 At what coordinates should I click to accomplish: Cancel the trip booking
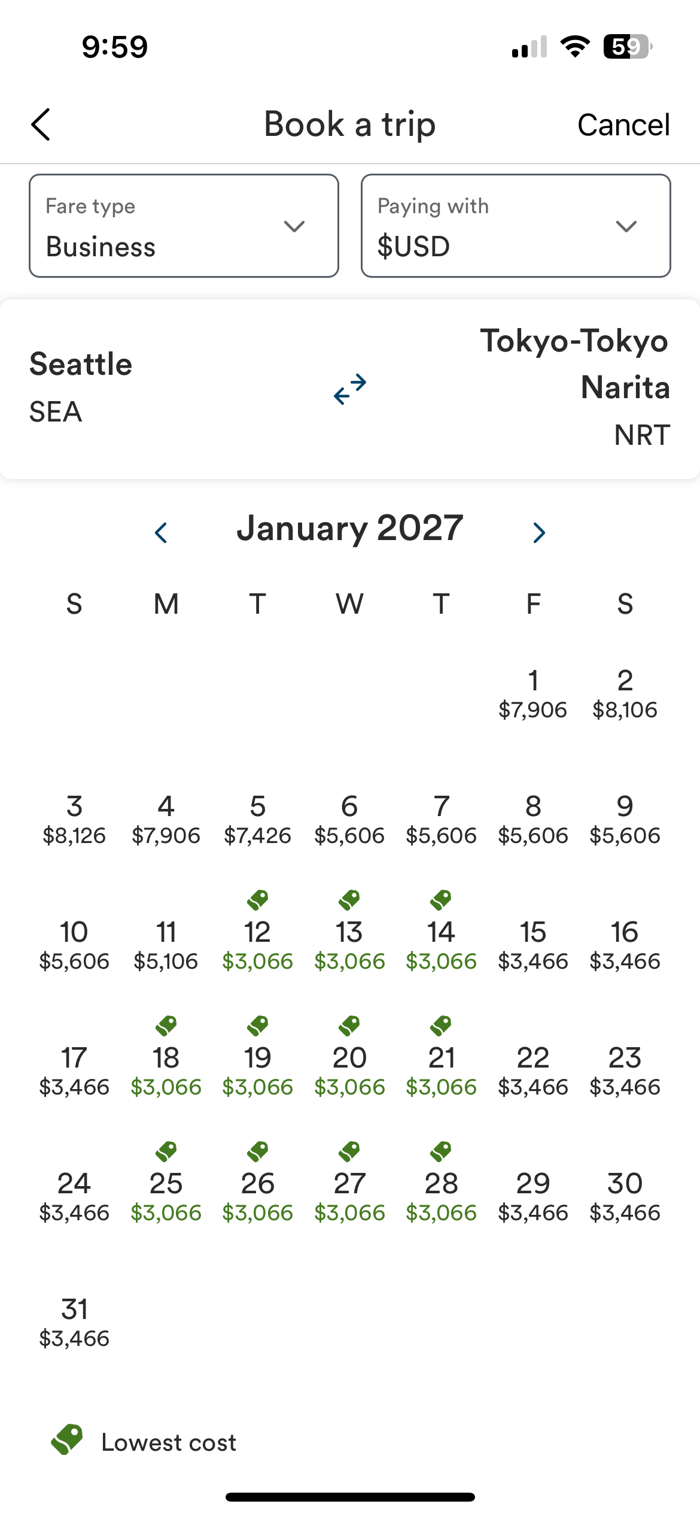coord(623,125)
